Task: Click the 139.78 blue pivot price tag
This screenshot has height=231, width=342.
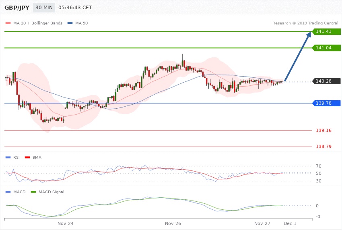Action: [326, 103]
